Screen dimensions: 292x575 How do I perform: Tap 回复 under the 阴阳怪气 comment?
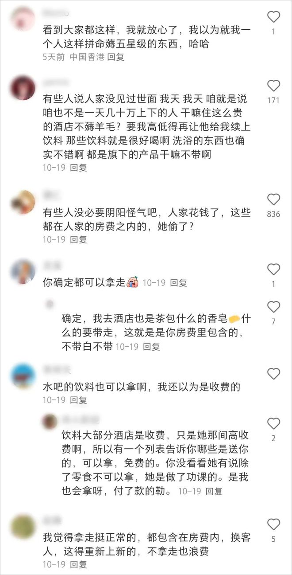pos(79,239)
